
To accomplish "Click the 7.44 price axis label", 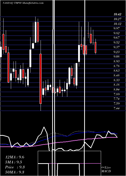I will coord(116,108).
